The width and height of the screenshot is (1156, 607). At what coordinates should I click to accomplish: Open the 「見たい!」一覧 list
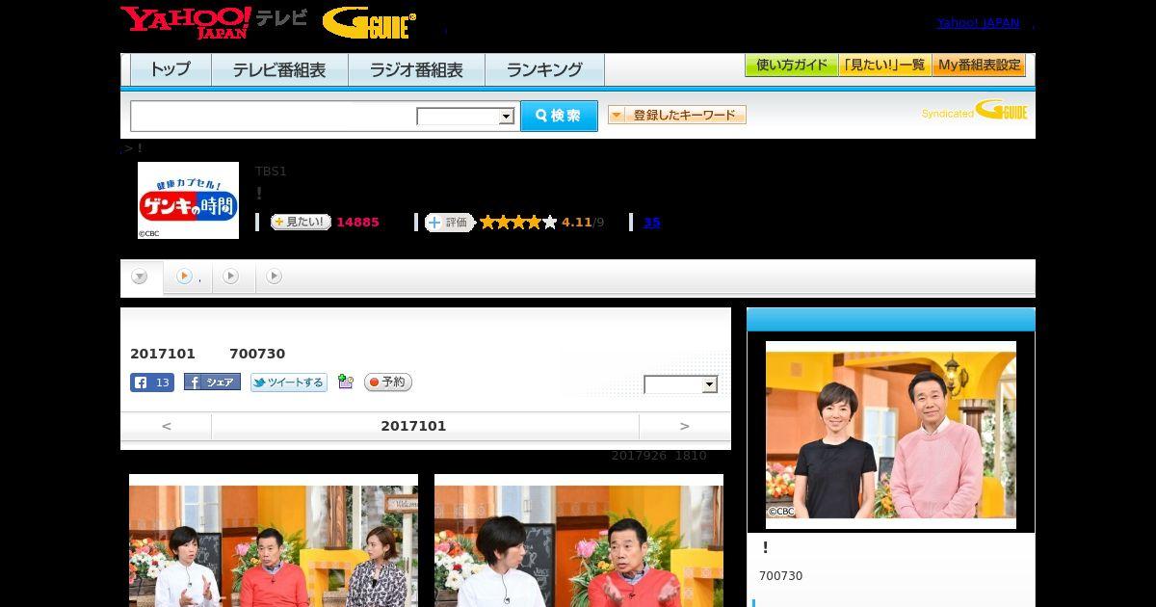point(884,66)
